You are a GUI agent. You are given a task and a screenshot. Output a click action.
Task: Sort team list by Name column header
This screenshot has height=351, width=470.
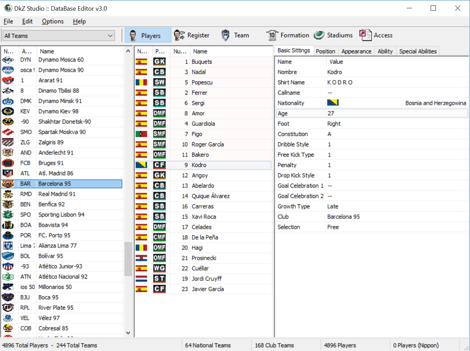click(80, 51)
